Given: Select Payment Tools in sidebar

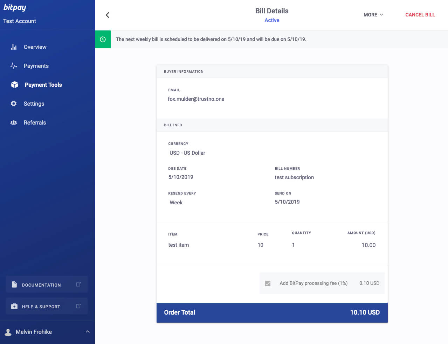Looking at the screenshot, I should click(x=43, y=85).
